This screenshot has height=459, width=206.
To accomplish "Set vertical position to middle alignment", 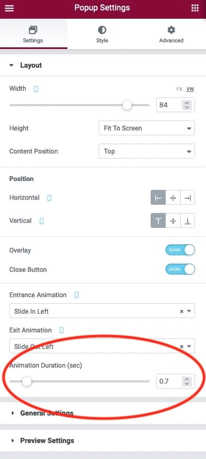I will coord(173,221).
